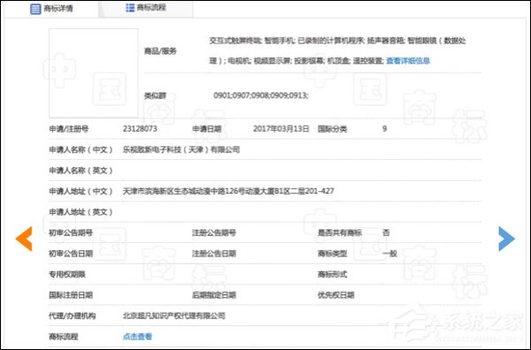Click the 申请人地址（中文） label
Viewport: 531px width, 350px height.
(81, 191)
